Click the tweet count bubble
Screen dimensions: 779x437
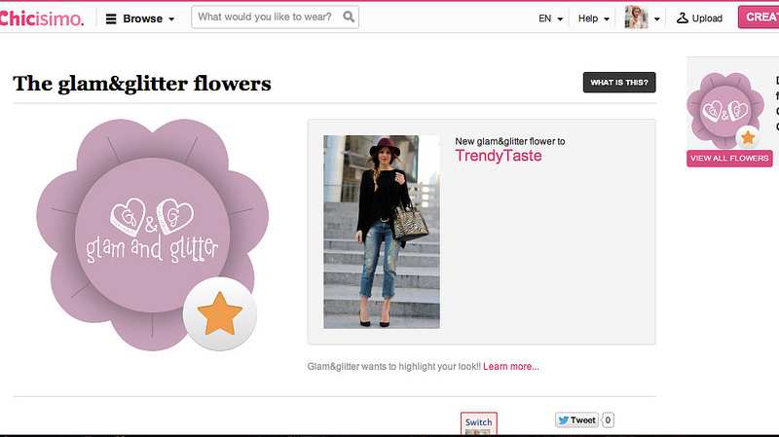coord(608,420)
